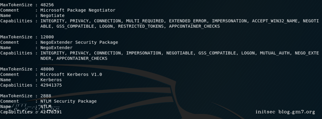
Task: Click the MaxTokenSize value 48000
Action: point(47,69)
